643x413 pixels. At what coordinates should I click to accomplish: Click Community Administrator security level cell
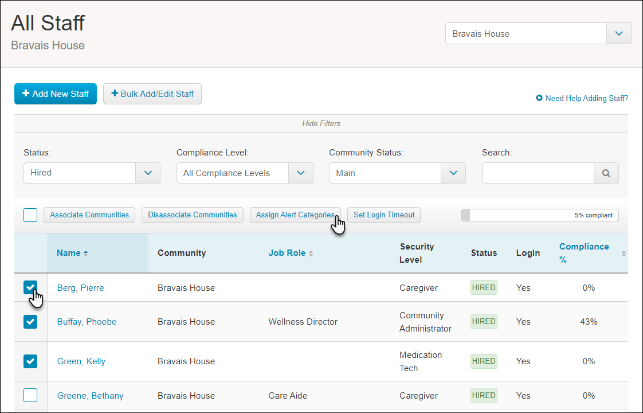point(425,322)
